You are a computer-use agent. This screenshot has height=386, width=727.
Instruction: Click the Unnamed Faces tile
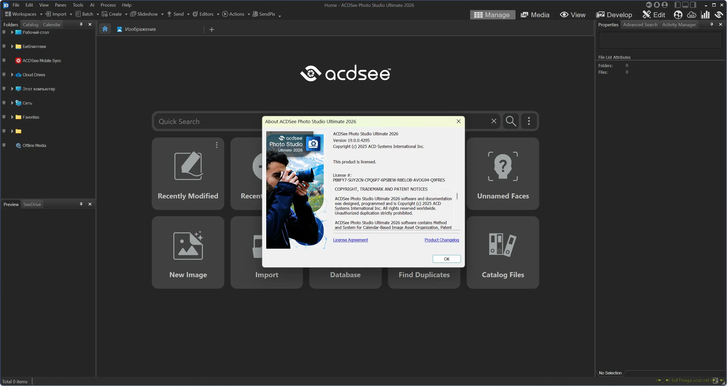(x=503, y=173)
